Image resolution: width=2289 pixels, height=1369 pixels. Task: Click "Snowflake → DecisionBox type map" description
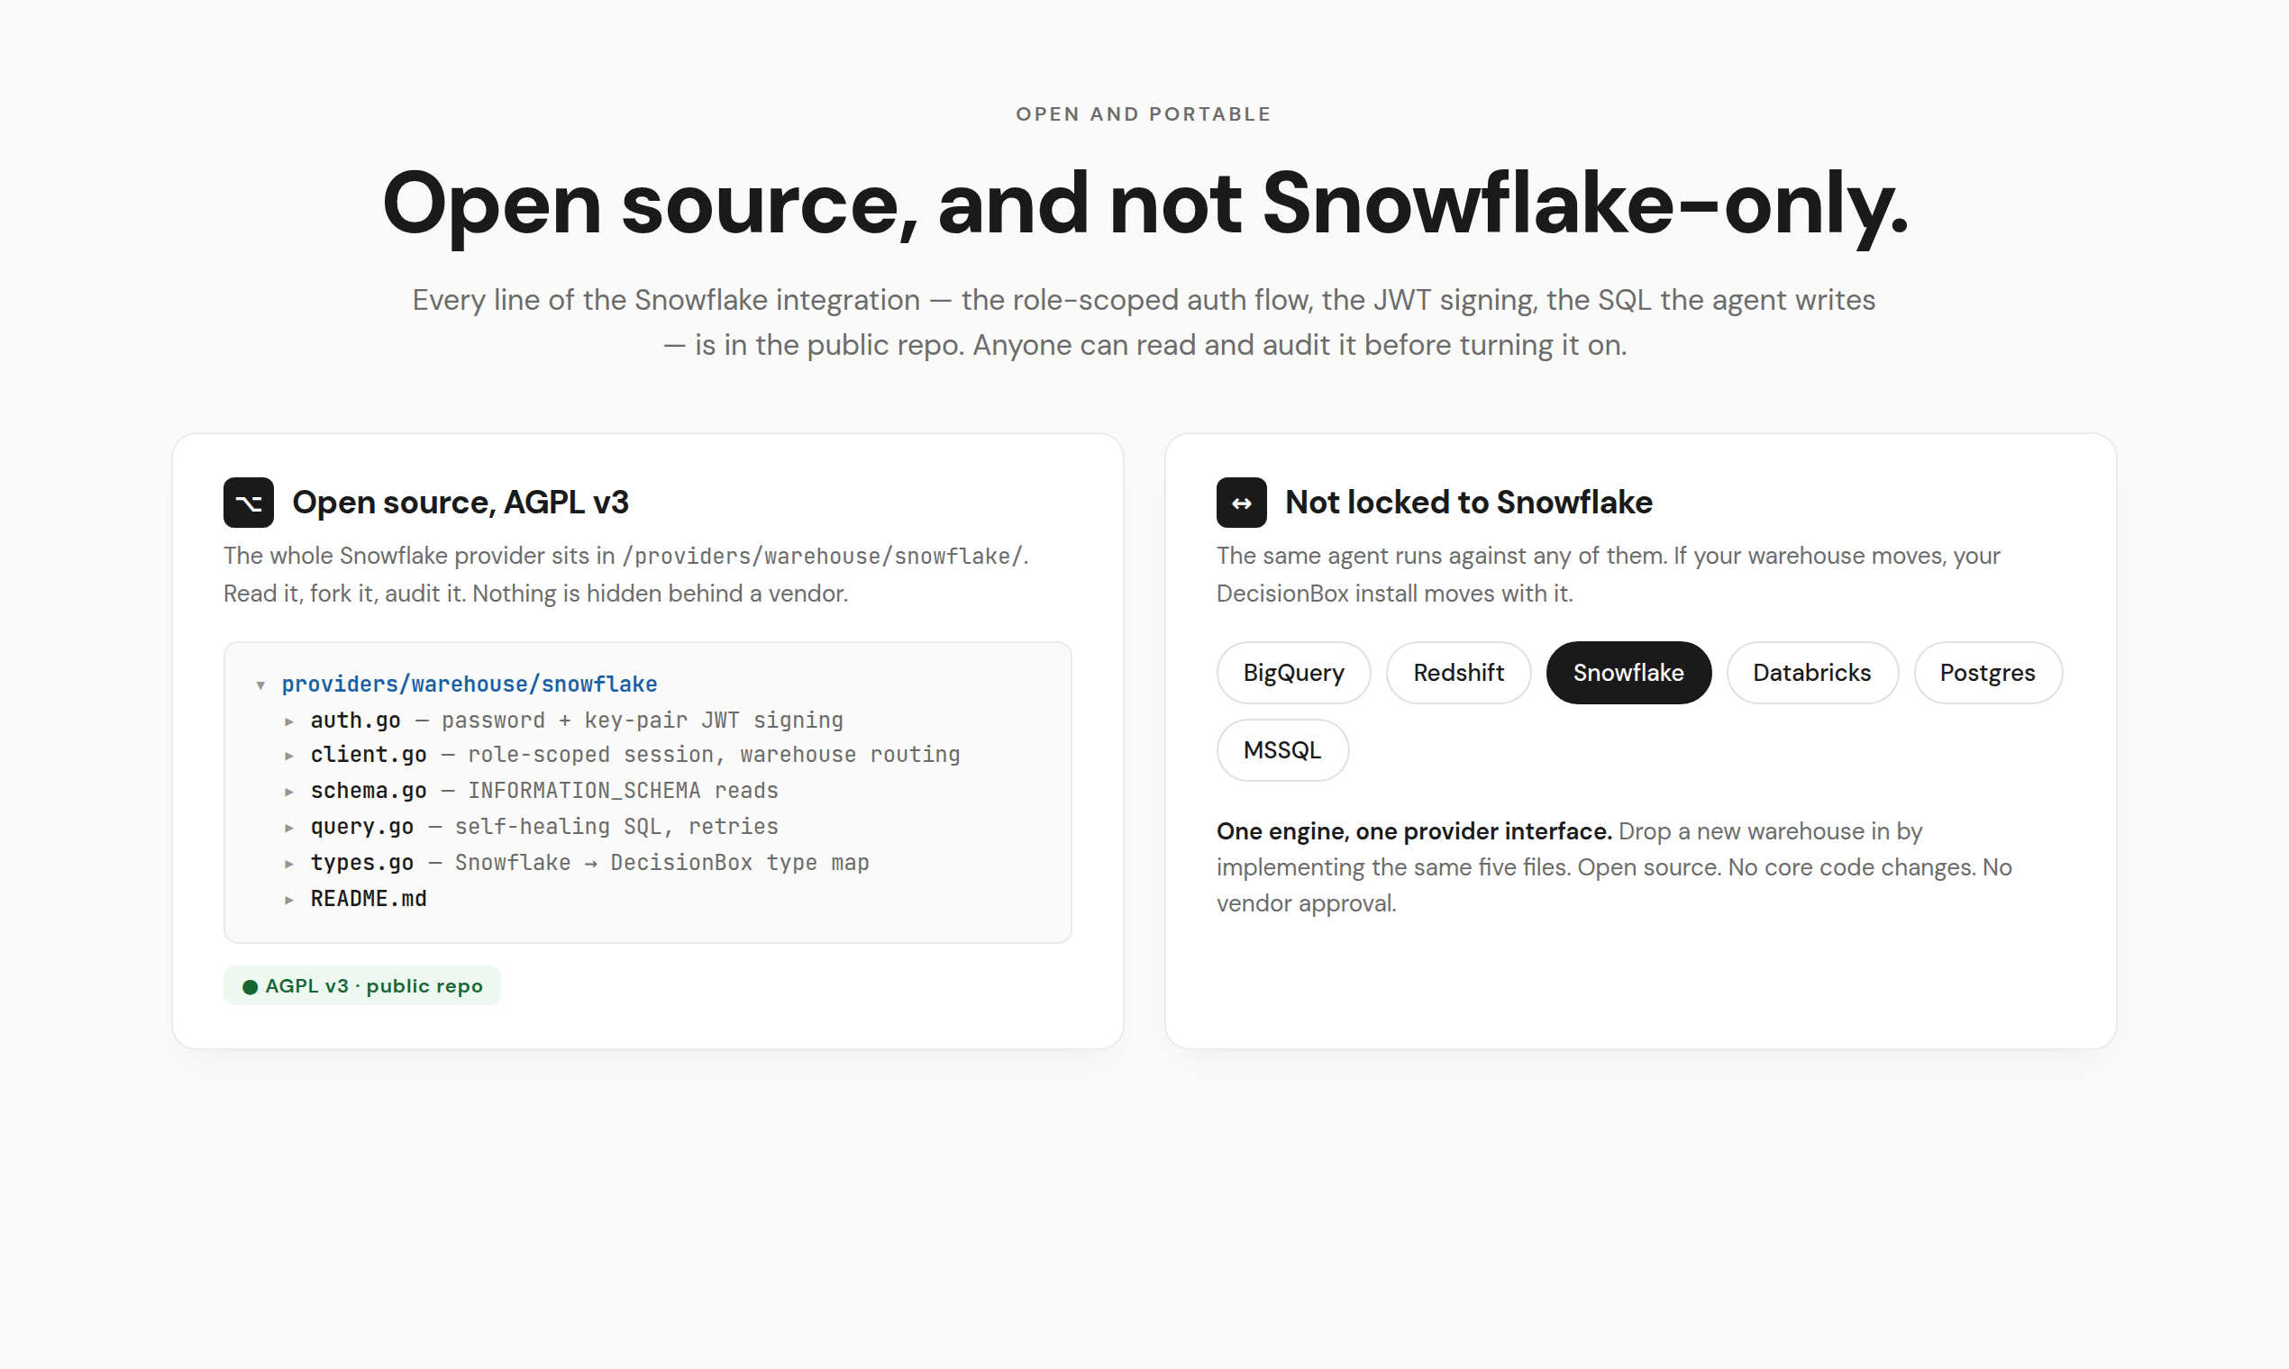661,863
